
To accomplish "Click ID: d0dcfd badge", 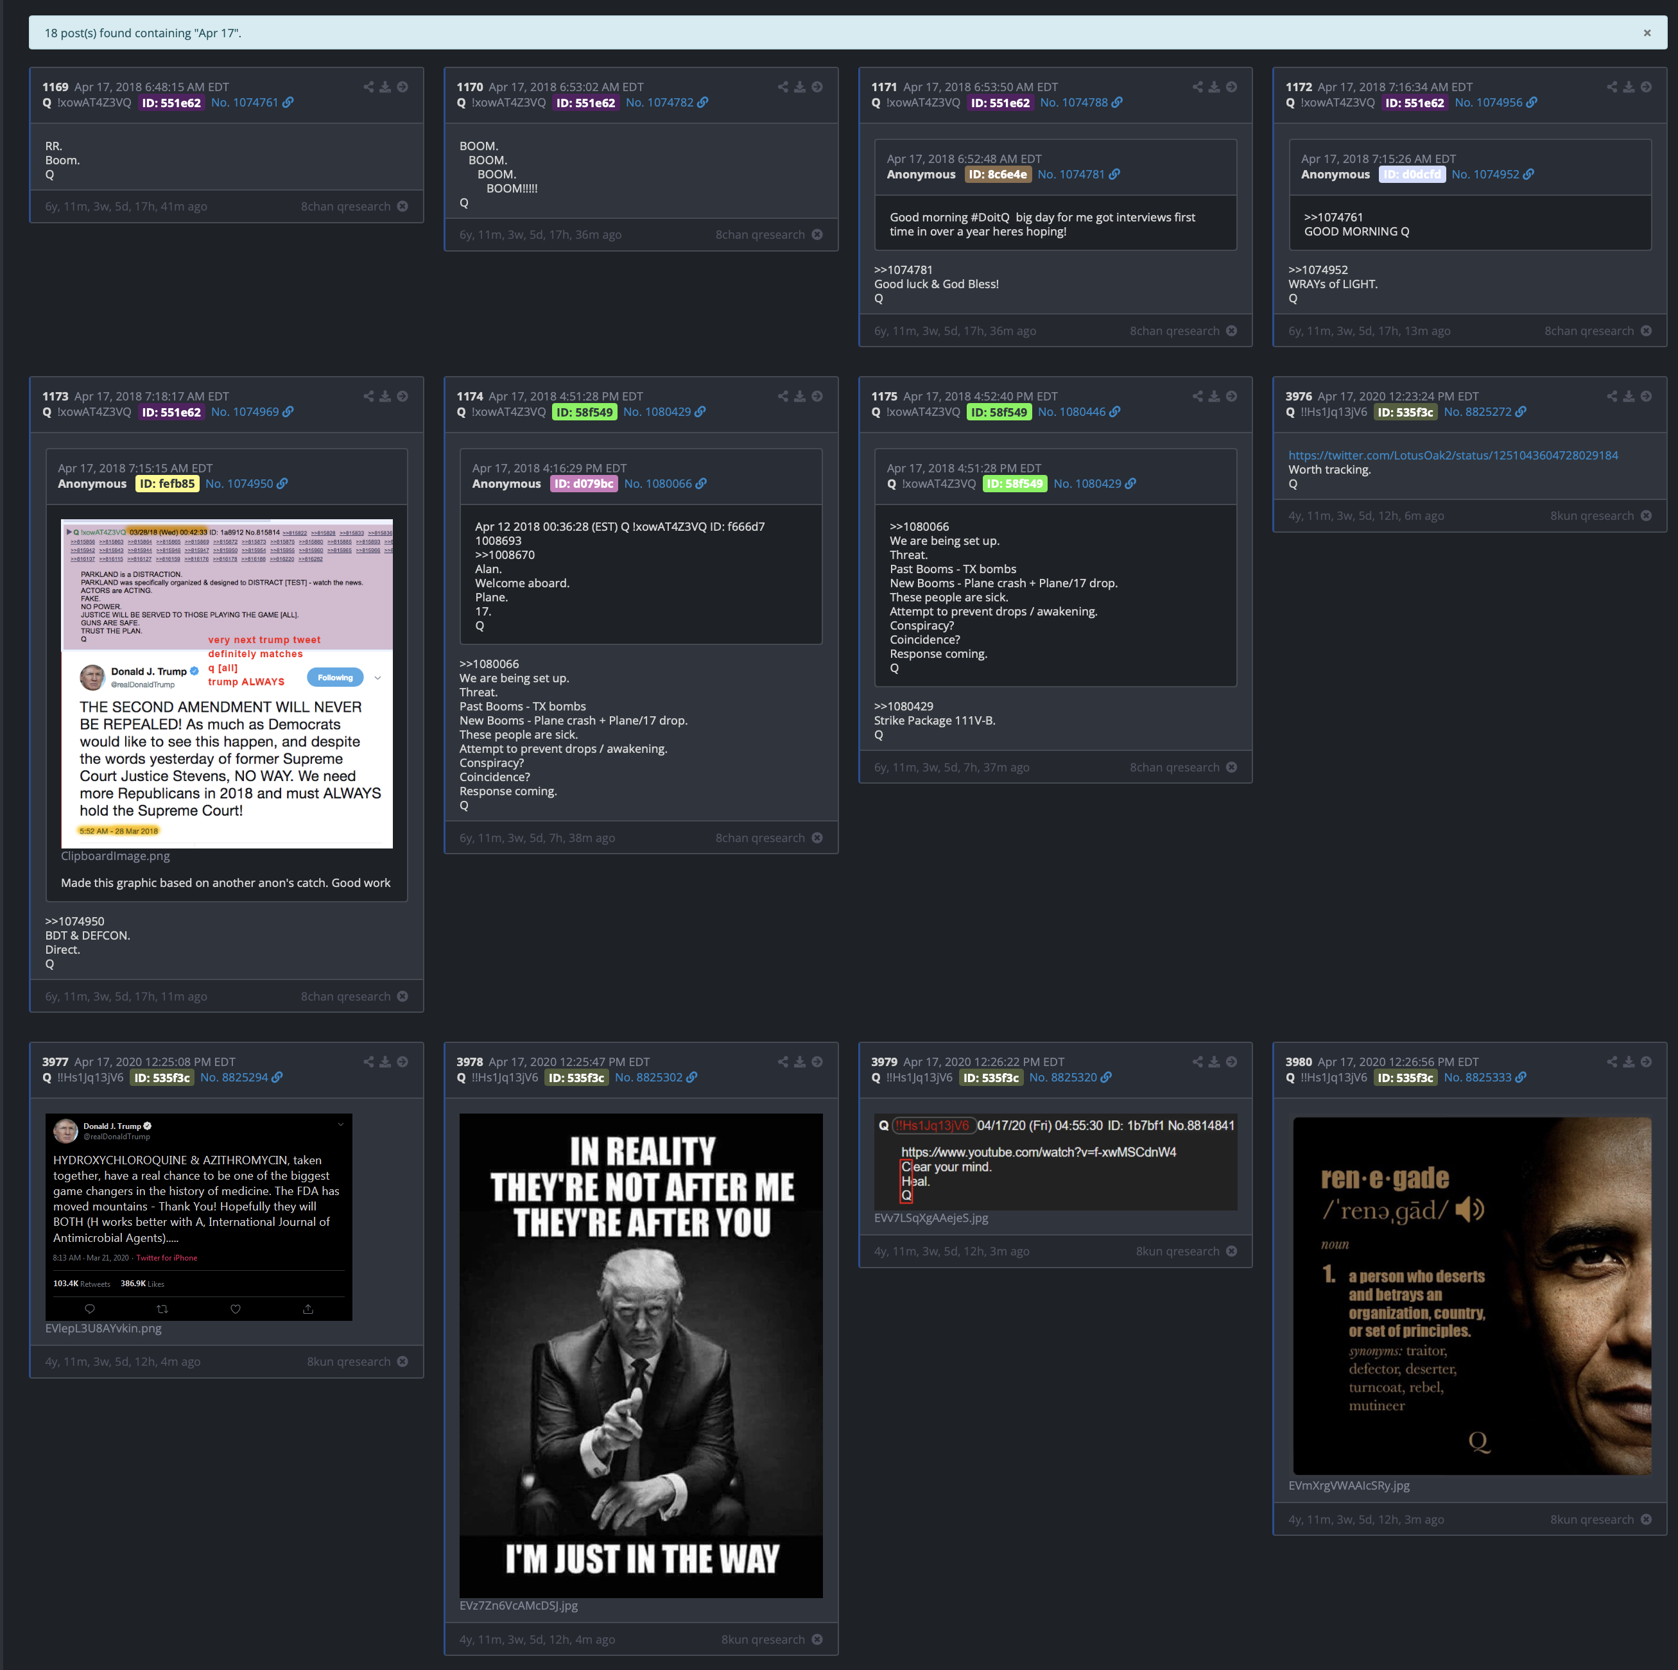I will [x=1412, y=175].
